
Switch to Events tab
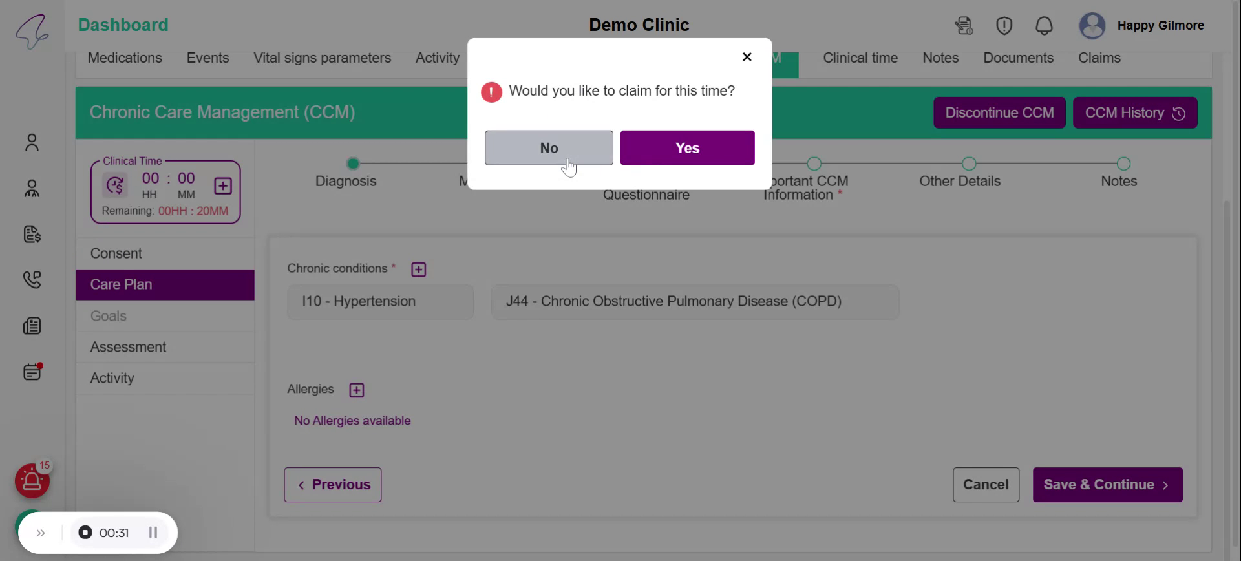(x=207, y=58)
